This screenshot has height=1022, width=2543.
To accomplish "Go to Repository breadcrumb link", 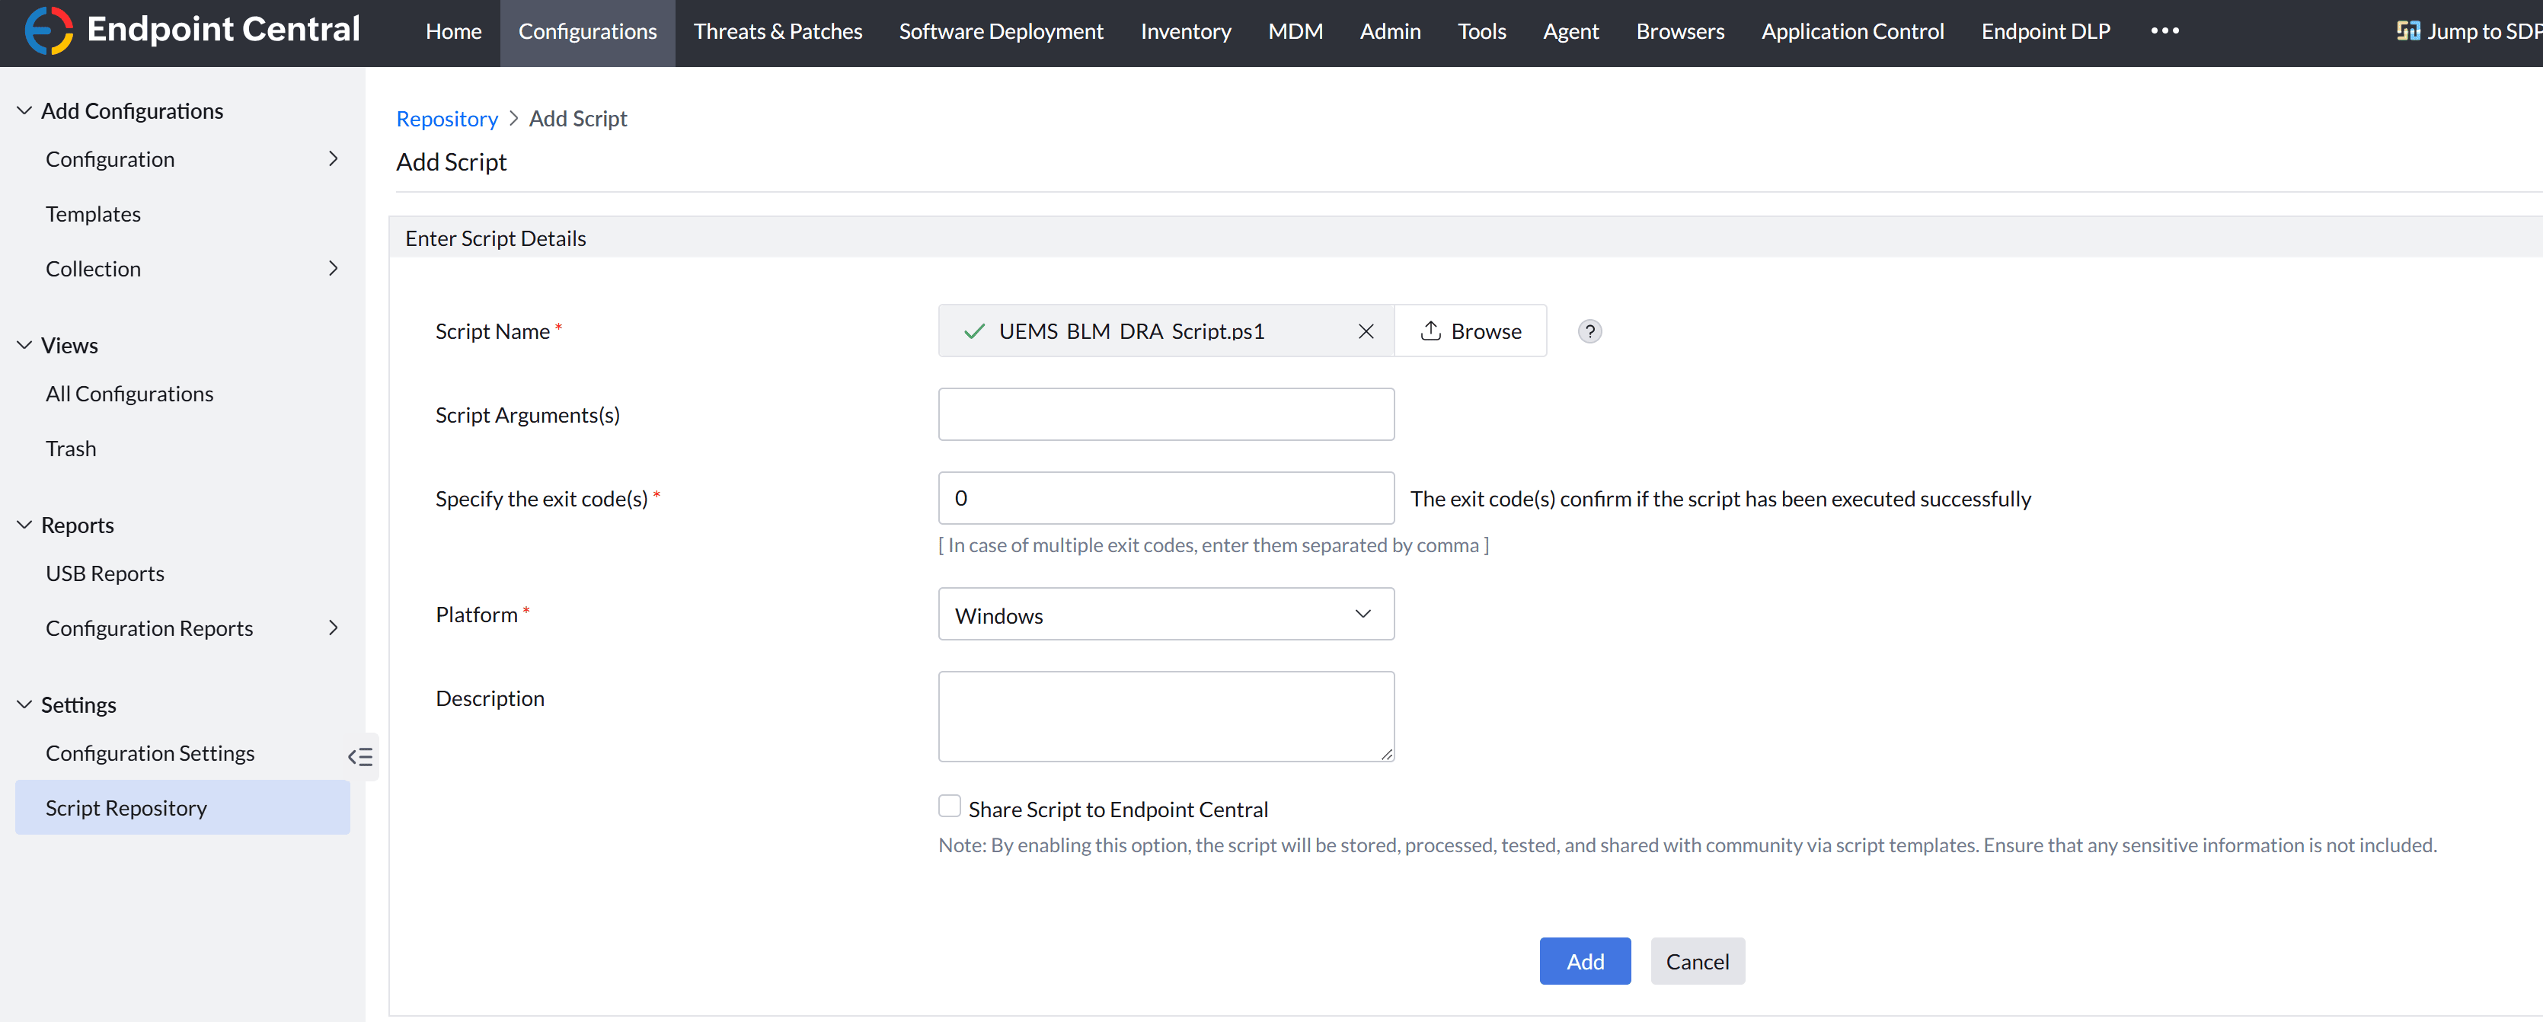I will (x=446, y=119).
